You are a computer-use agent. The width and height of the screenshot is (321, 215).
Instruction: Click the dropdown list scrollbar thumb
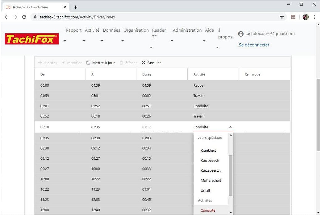click(230, 175)
